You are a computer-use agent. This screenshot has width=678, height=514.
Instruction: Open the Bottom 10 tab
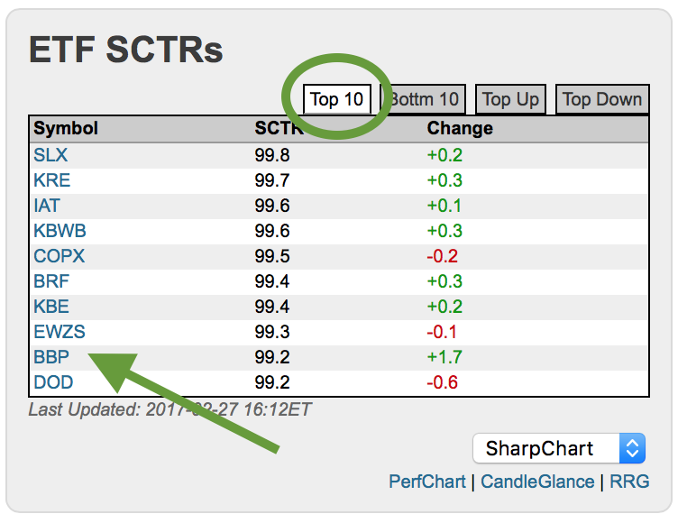coord(426,99)
